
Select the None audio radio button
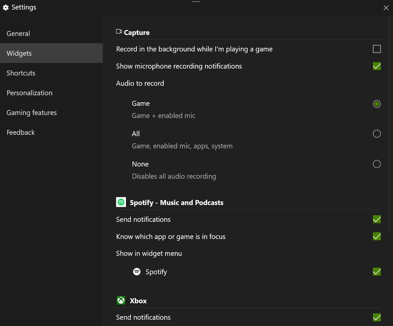377,164
